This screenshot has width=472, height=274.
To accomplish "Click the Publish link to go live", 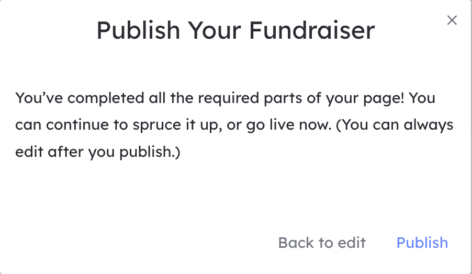I will [x=422, y=243].
